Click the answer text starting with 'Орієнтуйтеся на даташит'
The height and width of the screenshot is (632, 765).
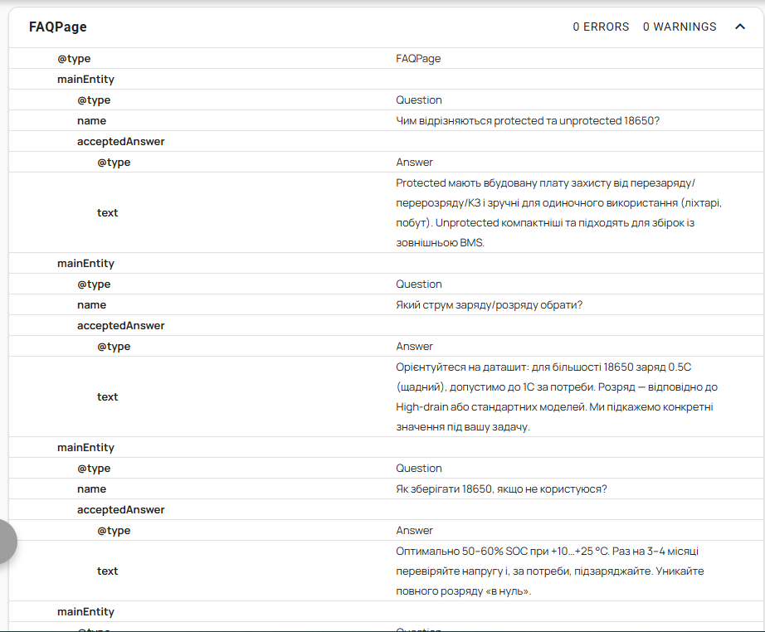pyautogui.click(x=557, y=396)
